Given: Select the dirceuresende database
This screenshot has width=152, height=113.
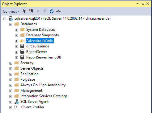Looking at the screenshot, I should [x=38, y=46].
